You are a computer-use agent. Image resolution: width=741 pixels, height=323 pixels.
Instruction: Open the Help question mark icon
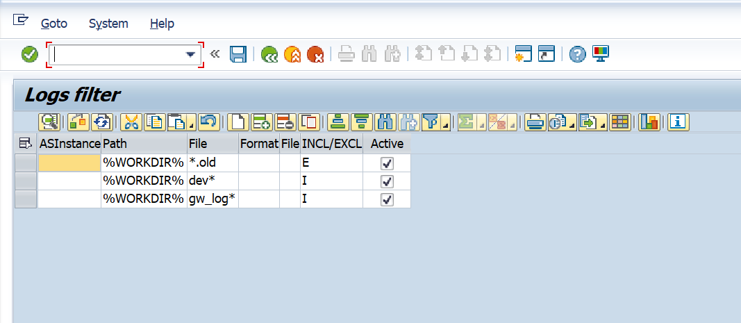(577, 54)
